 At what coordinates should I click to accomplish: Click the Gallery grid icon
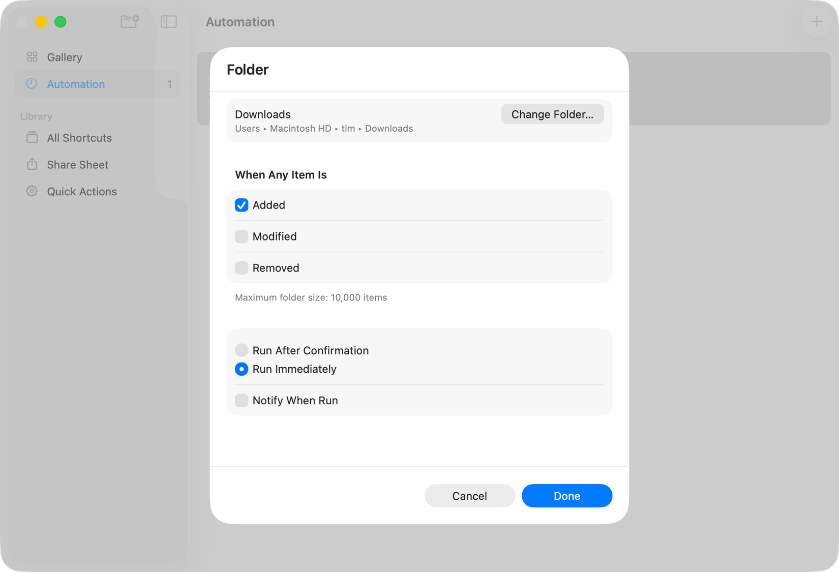pos(32,57)
